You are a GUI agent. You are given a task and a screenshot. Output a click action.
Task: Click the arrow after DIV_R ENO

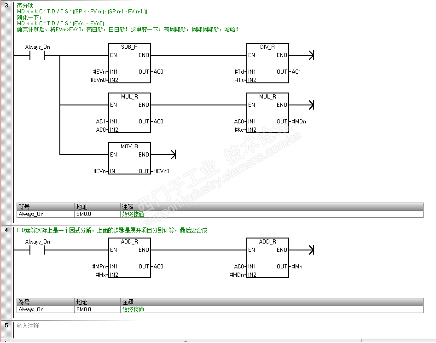pos(311,55)
